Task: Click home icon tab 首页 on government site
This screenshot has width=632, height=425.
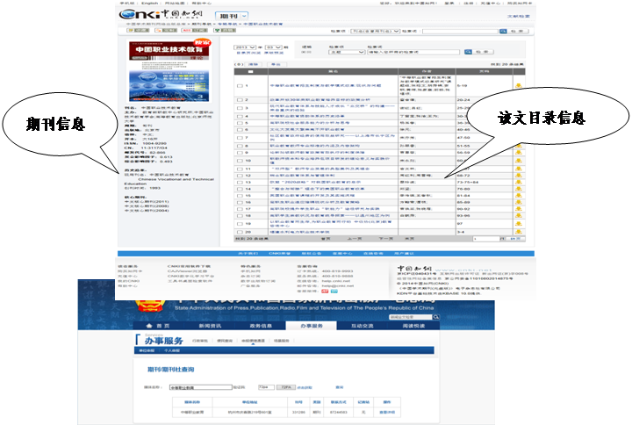Action: tap(158, 326)
